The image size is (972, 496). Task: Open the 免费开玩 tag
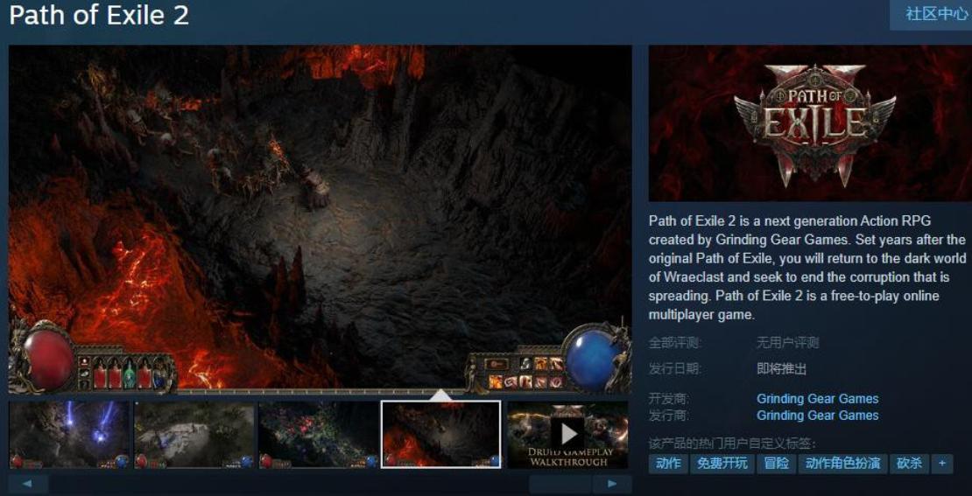[722, 464]
